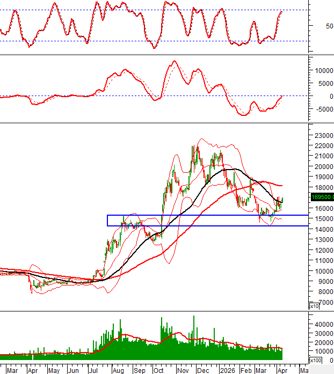Click the 10000 label on MACD axis
Viewport: 334px width, 374px height.
[323, 70]
